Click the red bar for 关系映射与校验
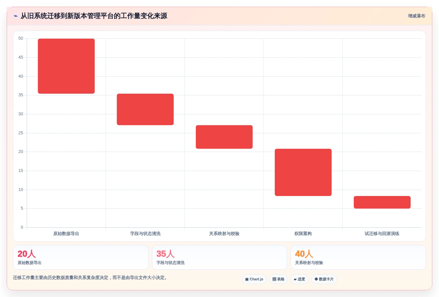Image resolution: width=439 pixels, height=297 pixels. pos(224,137)
